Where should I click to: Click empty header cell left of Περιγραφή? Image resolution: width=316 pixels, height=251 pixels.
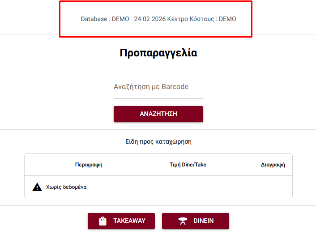coord(45,165)
